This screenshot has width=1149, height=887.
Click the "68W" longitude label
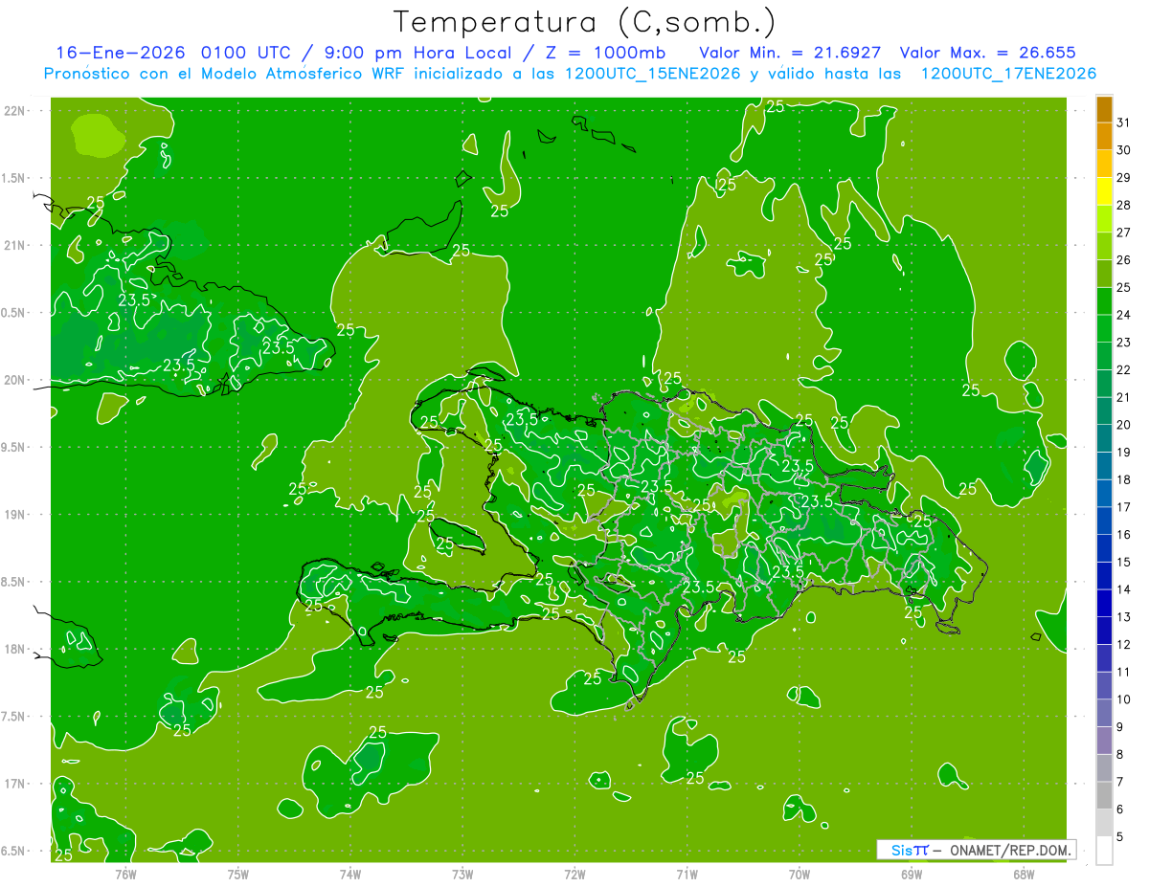click(x=1024, y=875)
